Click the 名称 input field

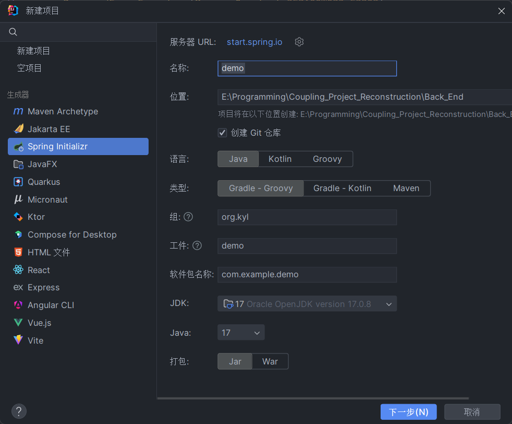(x=307, y=68)
